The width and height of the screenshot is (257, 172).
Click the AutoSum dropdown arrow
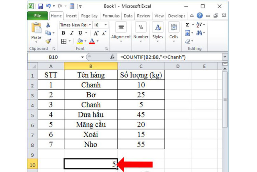tap(193, 25)
